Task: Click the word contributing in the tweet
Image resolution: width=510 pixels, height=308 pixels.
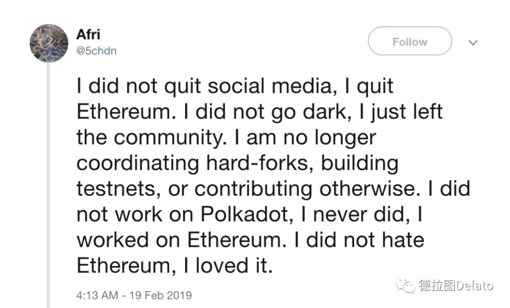Action: coord(254,189)
